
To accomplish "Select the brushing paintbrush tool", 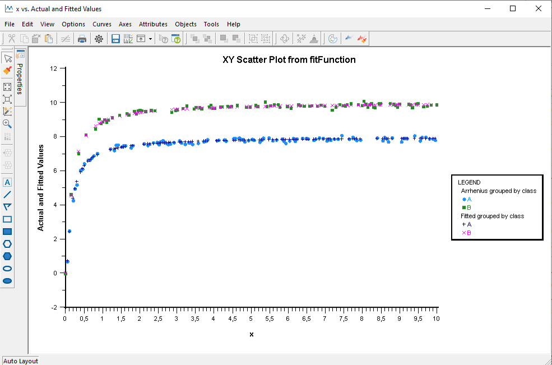I will (x=7, y=71).
